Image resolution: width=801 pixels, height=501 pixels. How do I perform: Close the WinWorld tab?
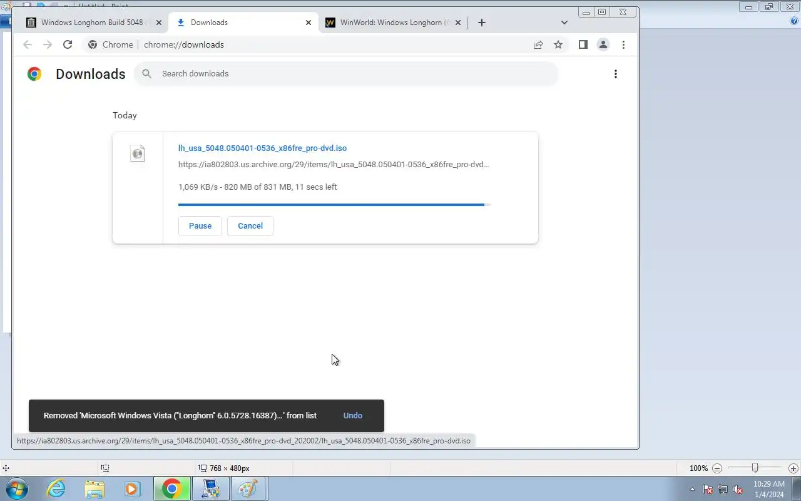[457, 23]
